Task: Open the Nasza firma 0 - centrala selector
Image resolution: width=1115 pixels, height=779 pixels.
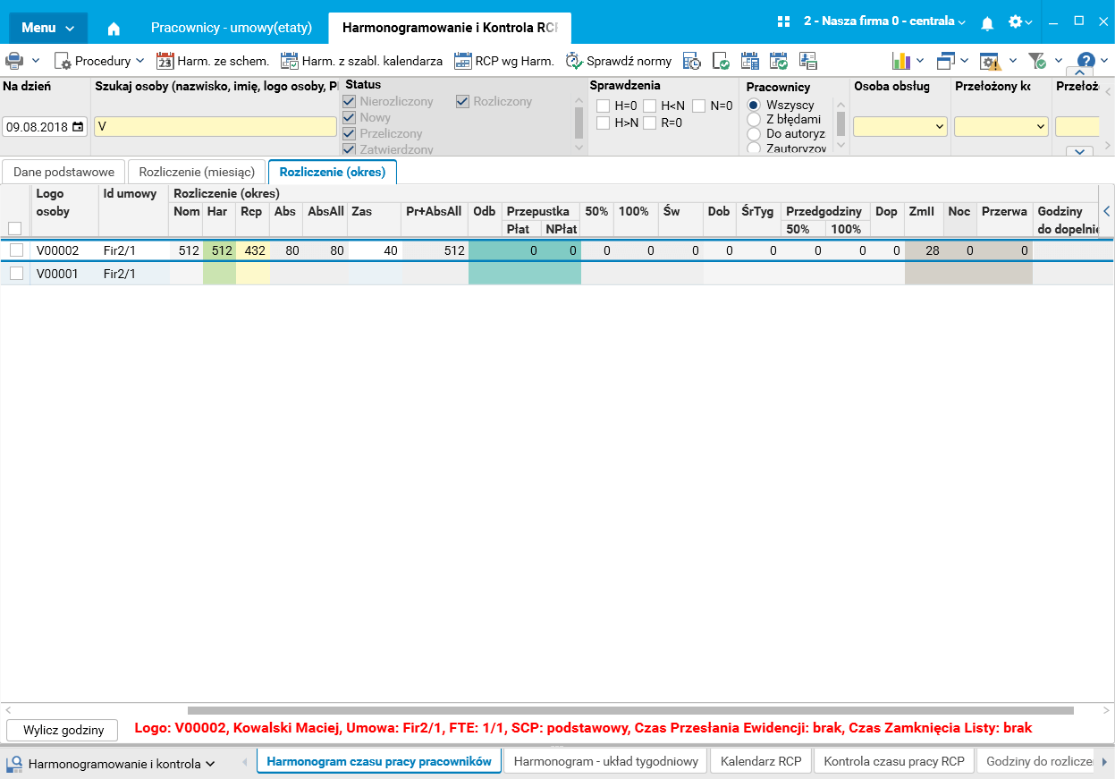Action: 884,21
